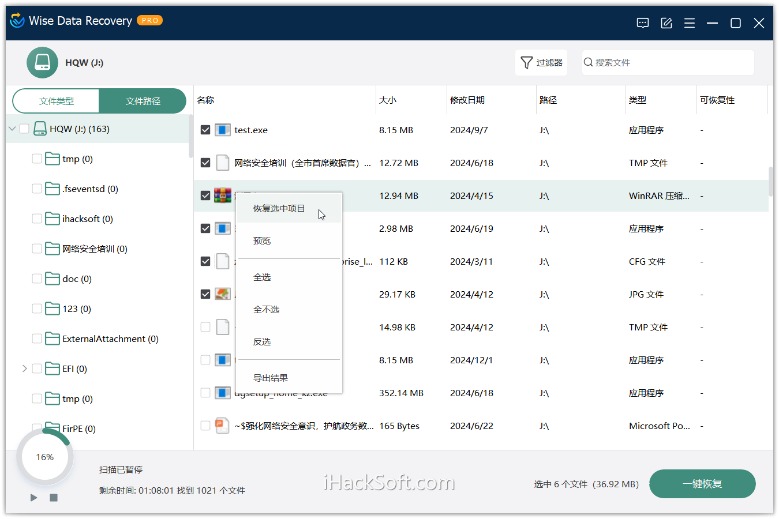The image size is (779, 519).
Task: Stop scan with the square stop button
Action: point(54,498)
